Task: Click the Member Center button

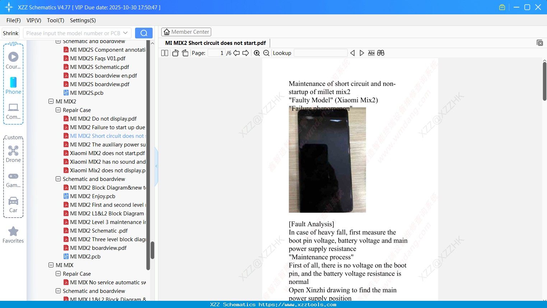Action: point(186,32)
